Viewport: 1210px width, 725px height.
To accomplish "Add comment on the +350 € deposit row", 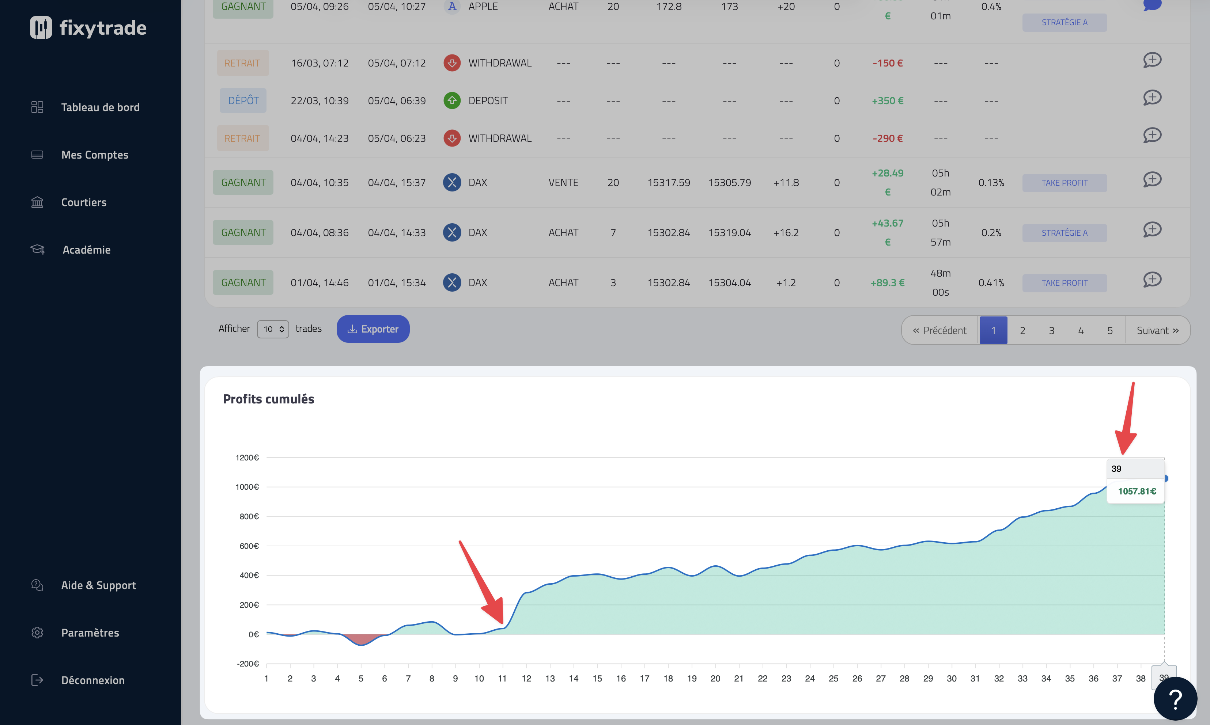I will (x=1152, y=98).
